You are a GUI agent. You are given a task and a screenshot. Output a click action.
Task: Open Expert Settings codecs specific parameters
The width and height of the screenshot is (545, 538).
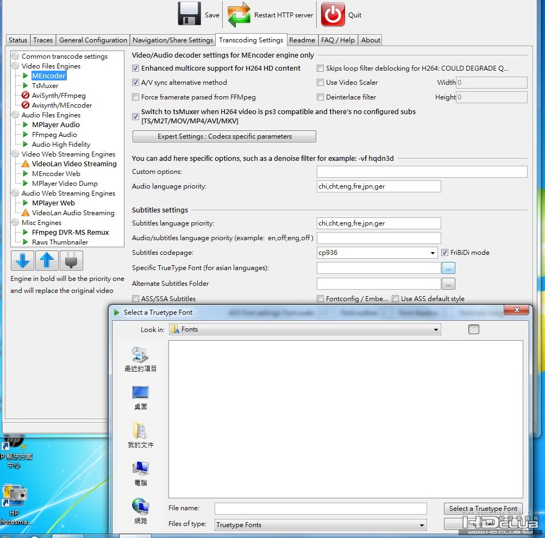[x=224, y=136]
